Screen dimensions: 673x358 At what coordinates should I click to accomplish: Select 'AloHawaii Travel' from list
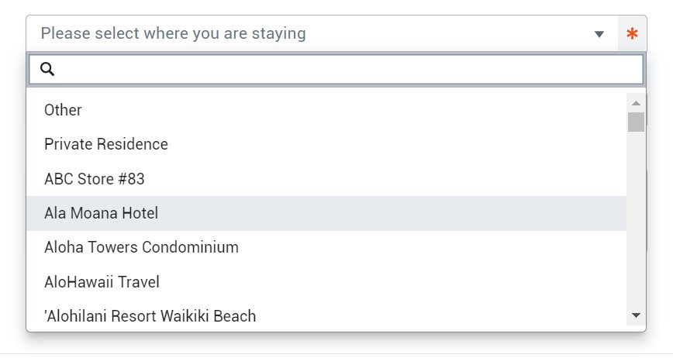(x=102, y=282)
